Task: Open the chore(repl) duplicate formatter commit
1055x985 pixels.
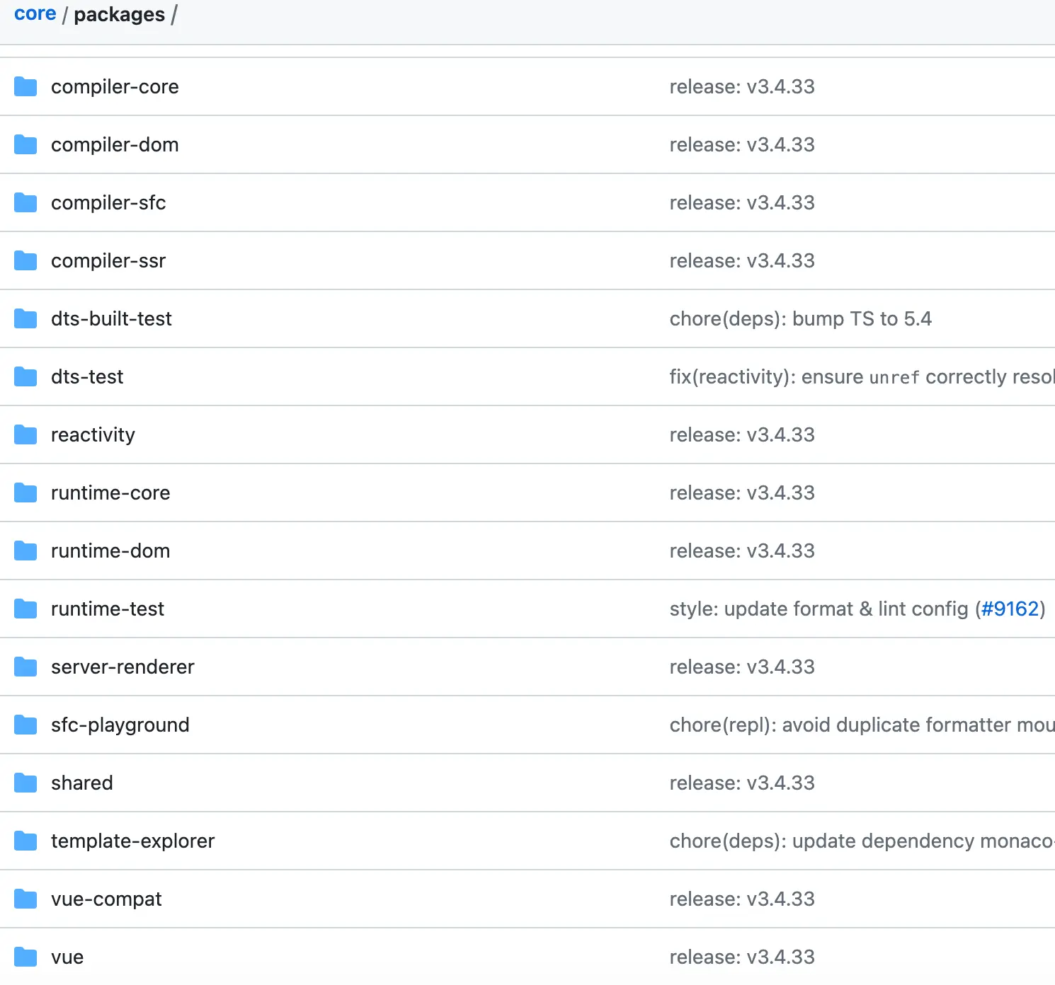Action: pyautogui.click(x=862, y=725)
